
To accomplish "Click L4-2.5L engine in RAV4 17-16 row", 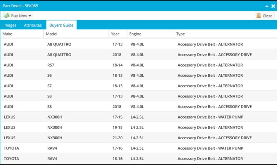I will pos(137,148).
